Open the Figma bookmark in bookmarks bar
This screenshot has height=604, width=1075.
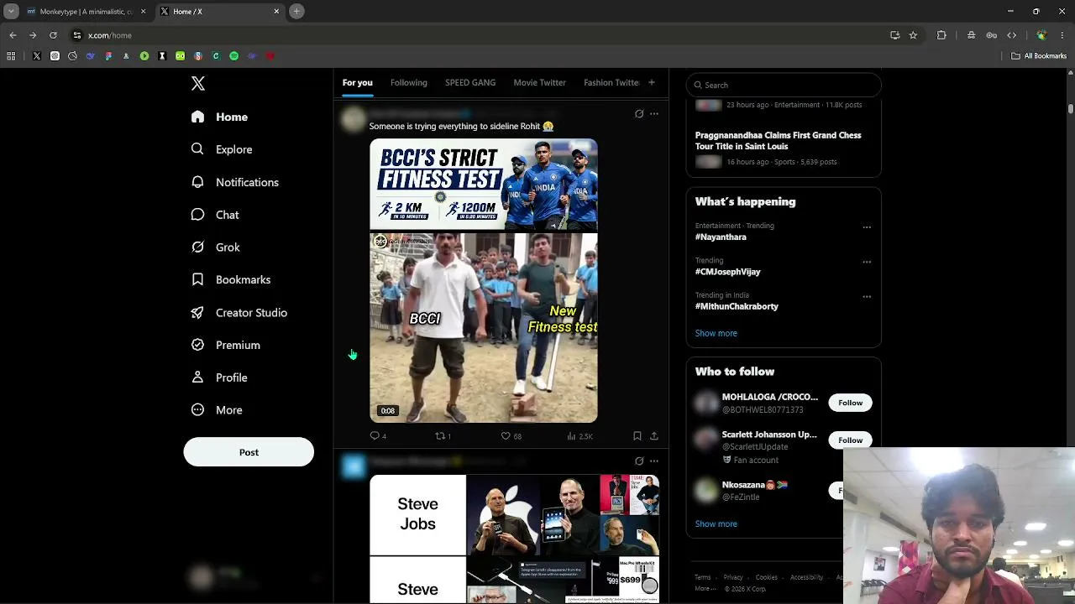108,56
